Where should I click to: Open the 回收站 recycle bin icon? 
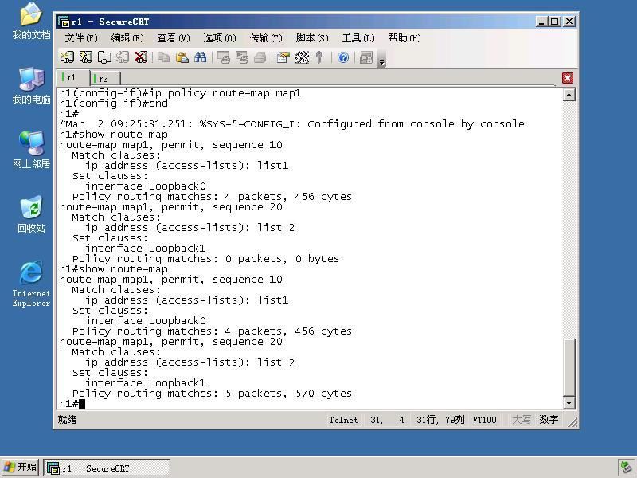click(x=31, y=214)
